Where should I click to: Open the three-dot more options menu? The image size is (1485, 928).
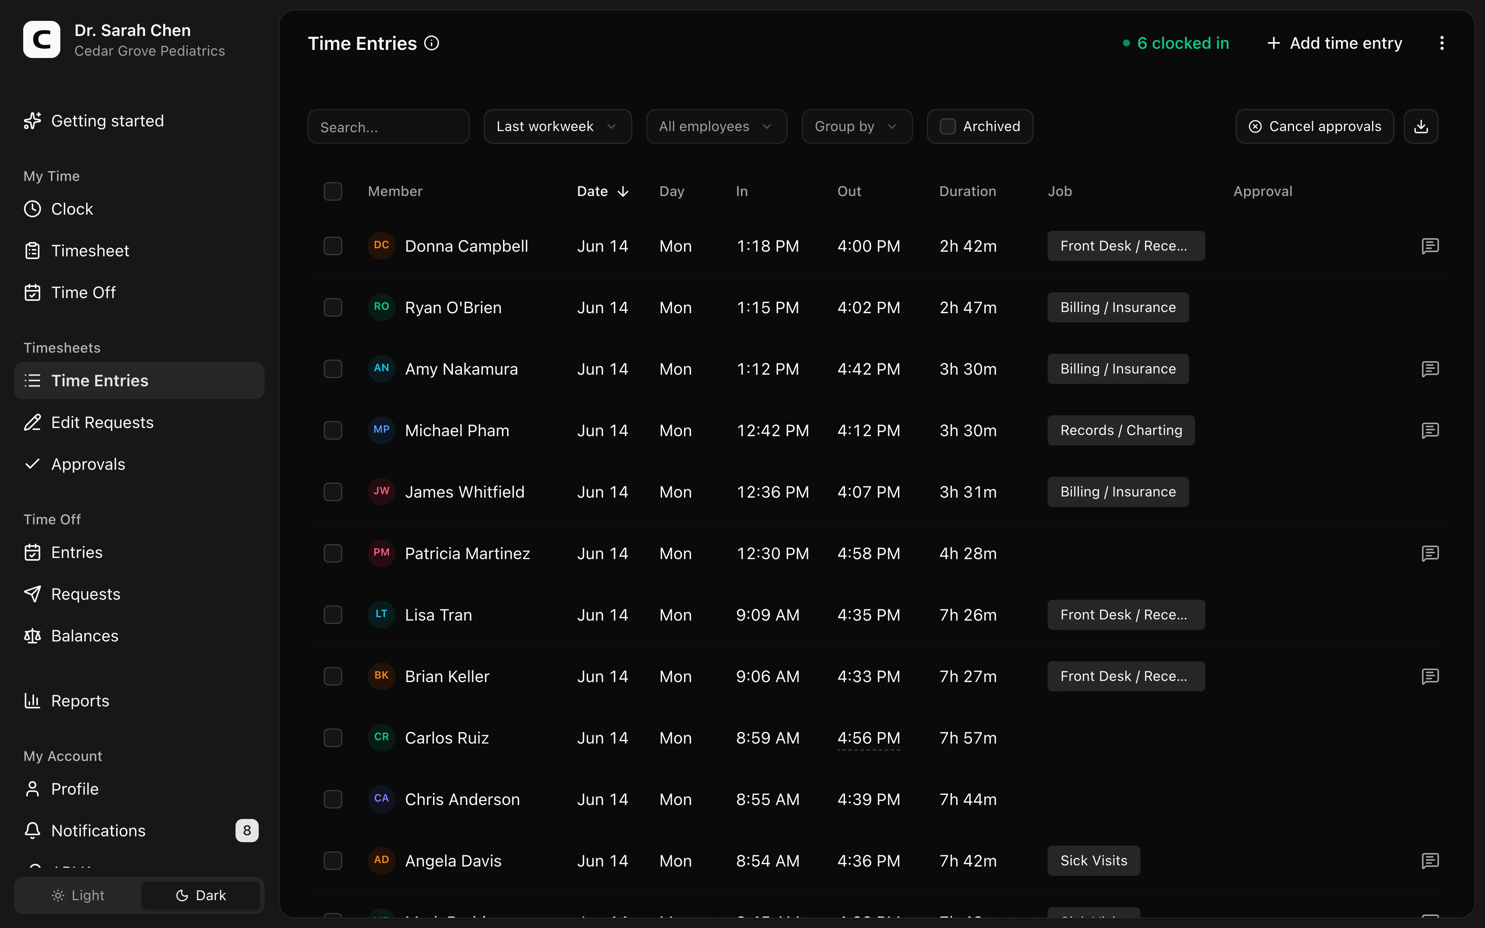click(1441, 43)
